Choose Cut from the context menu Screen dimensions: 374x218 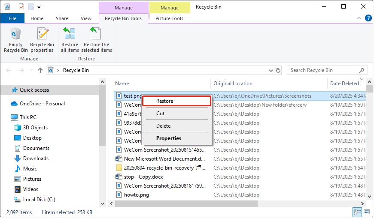[x=176, y=113]
